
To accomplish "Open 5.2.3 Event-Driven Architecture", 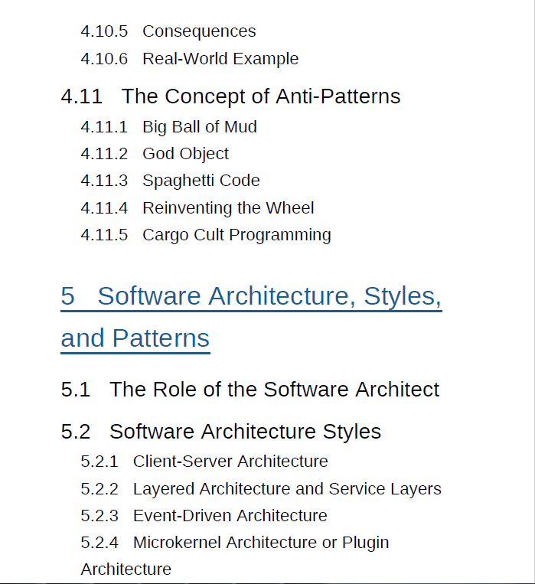I will (230, 516).
